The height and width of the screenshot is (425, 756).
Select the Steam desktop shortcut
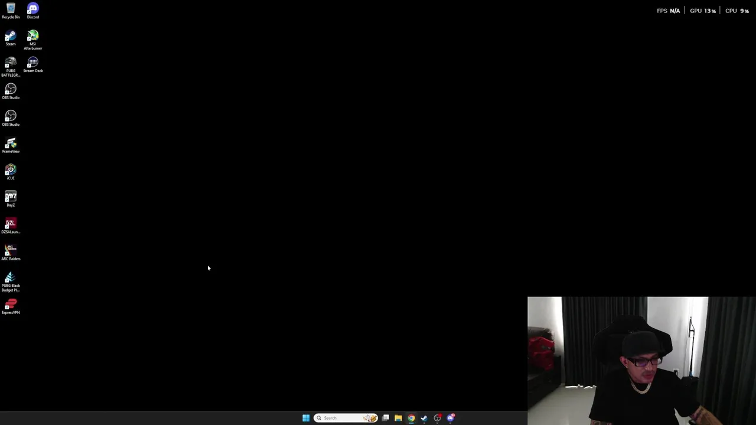11,38
